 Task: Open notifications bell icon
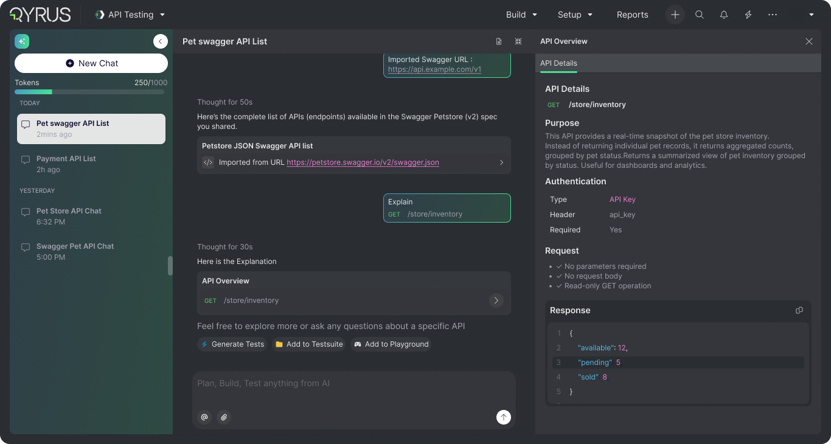point(724,15)
